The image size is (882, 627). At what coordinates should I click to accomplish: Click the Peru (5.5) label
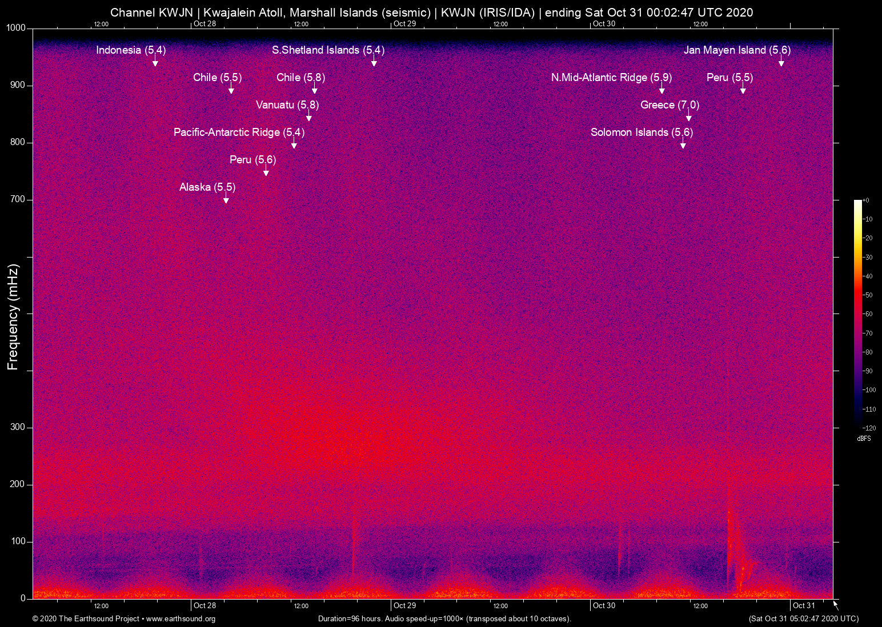point(729,78)
